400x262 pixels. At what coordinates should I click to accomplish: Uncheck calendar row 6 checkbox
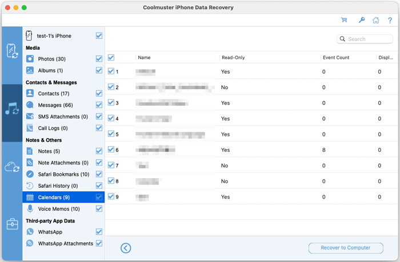111,150
